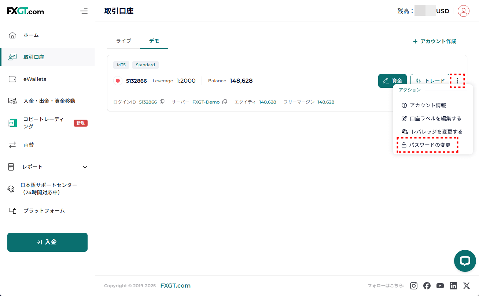
Task: Copy the login ID using copy icon
Action: 162,102
